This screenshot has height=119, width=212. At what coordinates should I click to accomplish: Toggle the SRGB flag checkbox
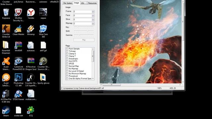[x=67, y=64]
